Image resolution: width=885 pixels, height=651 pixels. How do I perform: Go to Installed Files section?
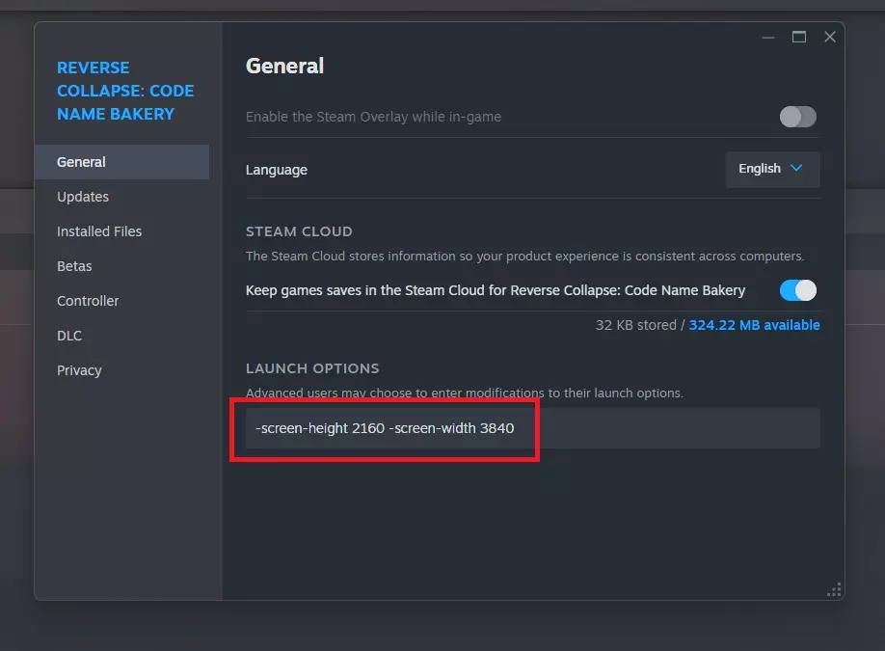click(x=99, y=231)
